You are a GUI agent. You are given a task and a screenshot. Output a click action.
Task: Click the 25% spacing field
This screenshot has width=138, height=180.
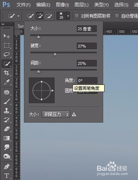[87, 63]
